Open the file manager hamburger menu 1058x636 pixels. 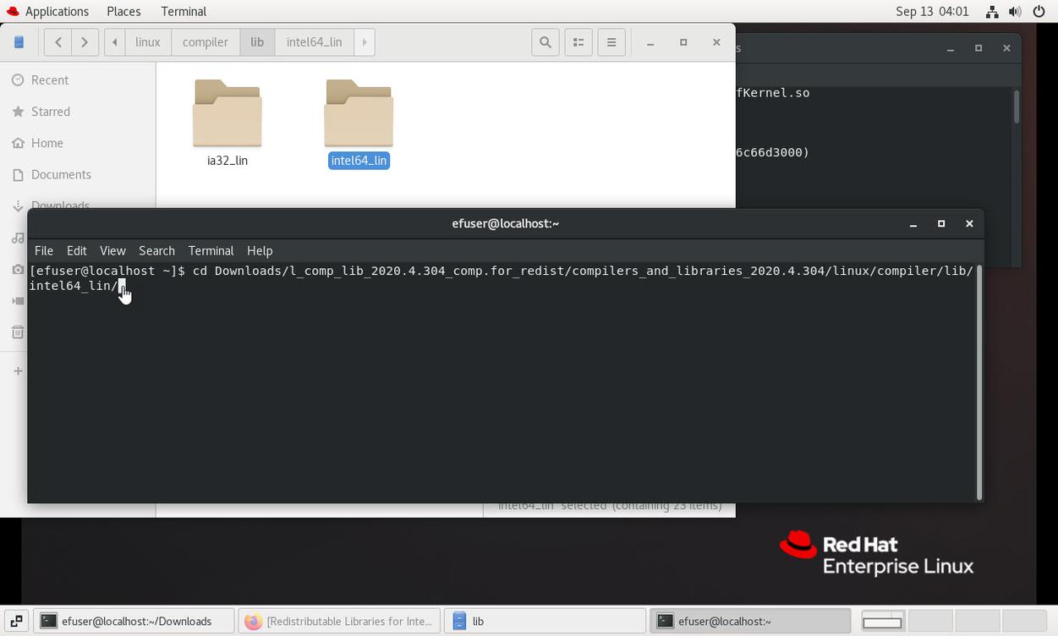click(x=611, y=42)
